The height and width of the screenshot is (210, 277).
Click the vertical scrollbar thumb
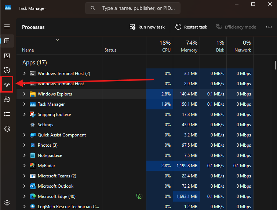[x=275, y=65]
